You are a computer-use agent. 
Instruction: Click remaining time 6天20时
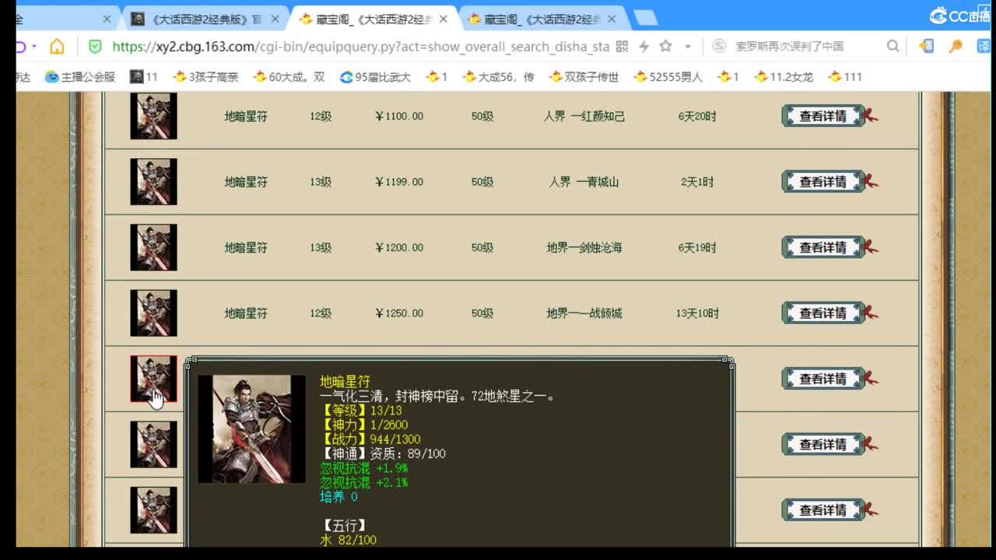[697, 116]
